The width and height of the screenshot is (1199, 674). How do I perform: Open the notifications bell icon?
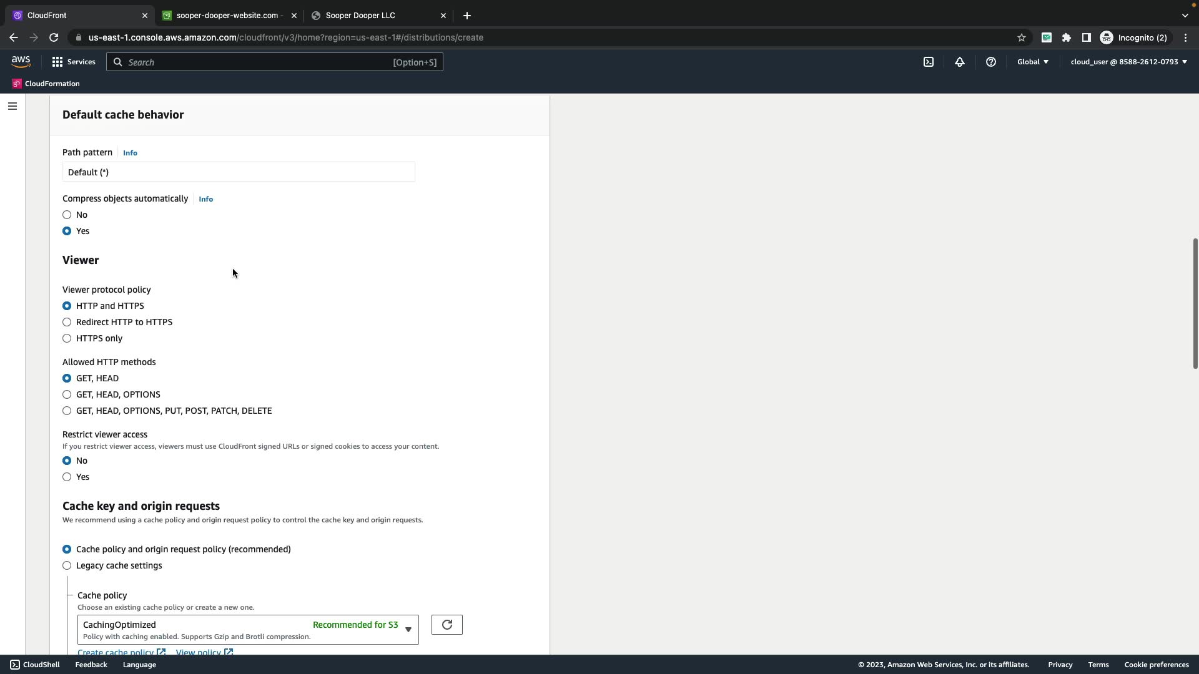pyautogui.click(x=960, y=62)
